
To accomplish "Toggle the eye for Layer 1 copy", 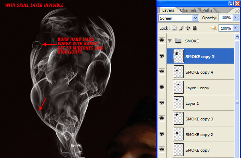I will (161, 87).
